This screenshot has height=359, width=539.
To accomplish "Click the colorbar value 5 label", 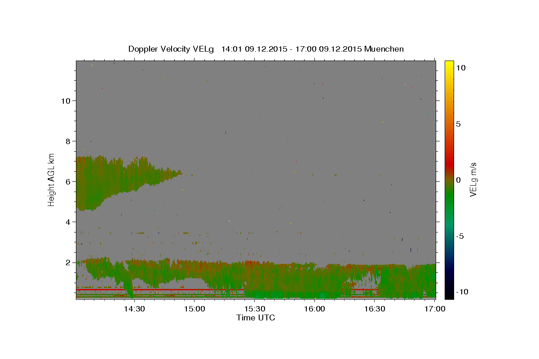I will pos(458,124).
